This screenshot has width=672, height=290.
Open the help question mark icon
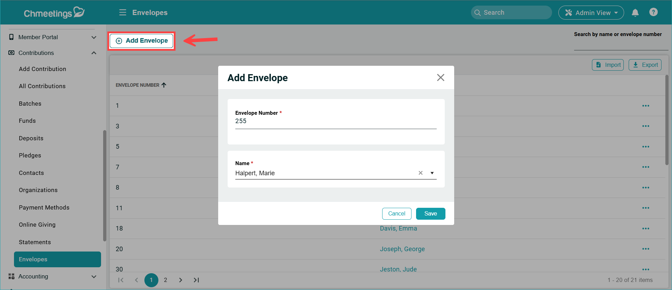tap(653, 12)
